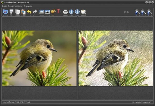Click the middle magnifying glass zoom icon
Viewport: 155px width, 106px height.
(143, 12)
